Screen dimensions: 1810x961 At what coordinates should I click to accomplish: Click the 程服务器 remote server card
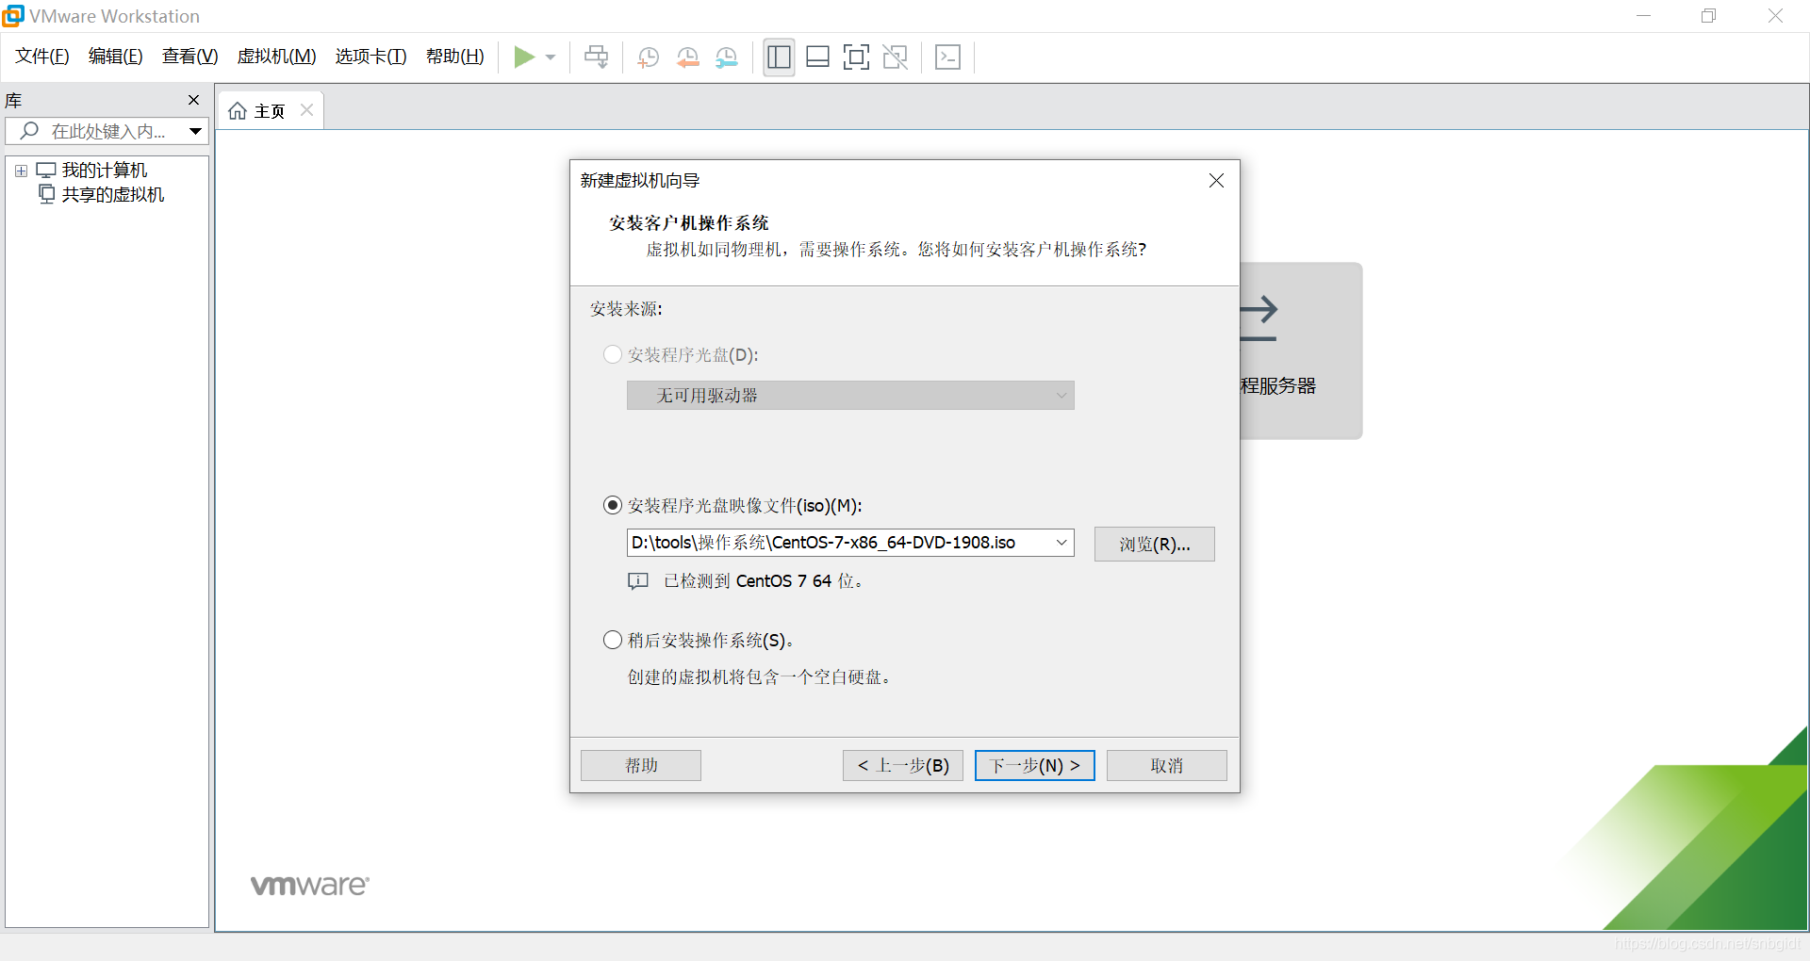click(x=1301, y=350)
